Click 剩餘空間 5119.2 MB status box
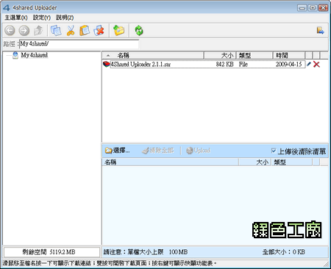Screen dimensions: 331x269 point(51,252)
